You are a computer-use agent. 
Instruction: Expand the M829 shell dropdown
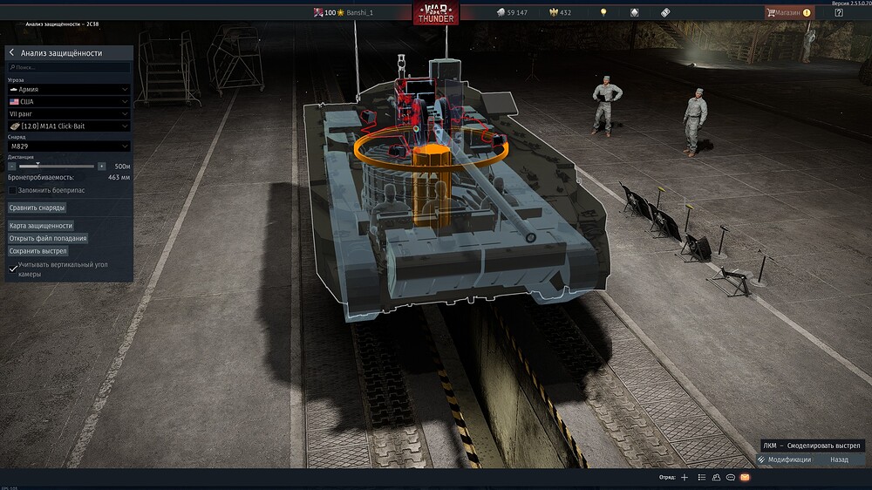pyautogui.click(x=68, y=146)
